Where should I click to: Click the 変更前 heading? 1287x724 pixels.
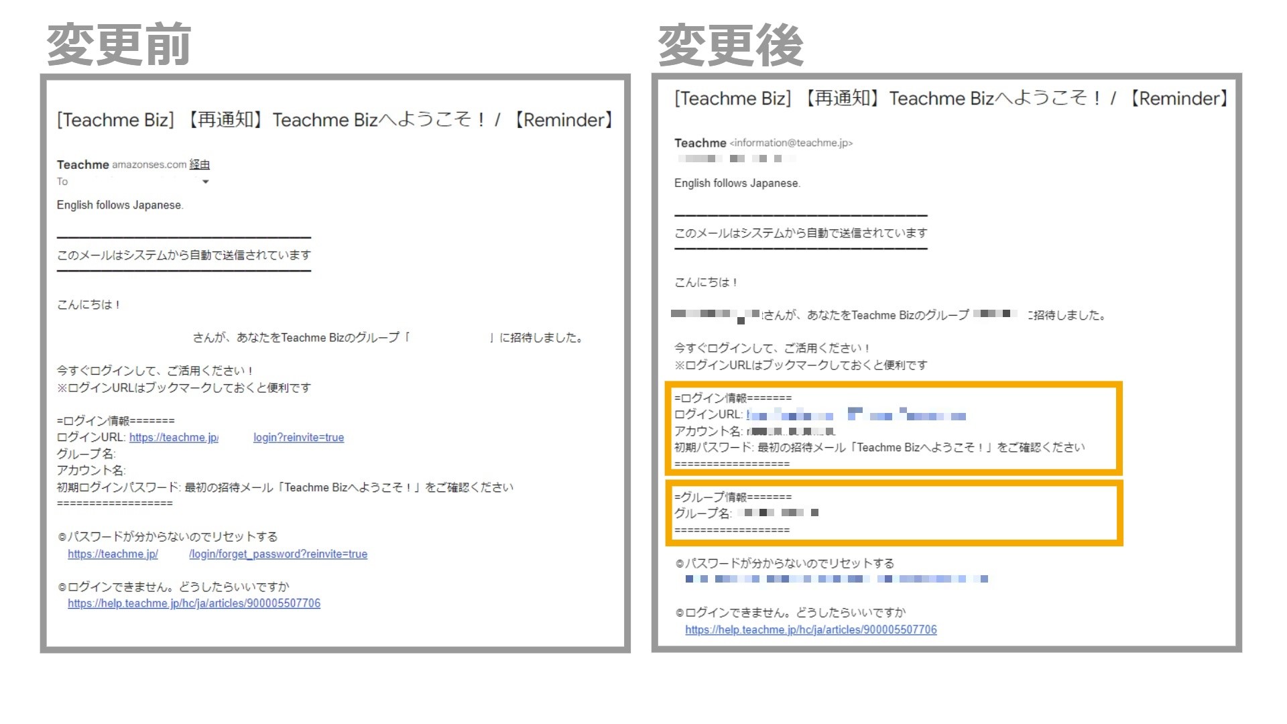point(119,44)
